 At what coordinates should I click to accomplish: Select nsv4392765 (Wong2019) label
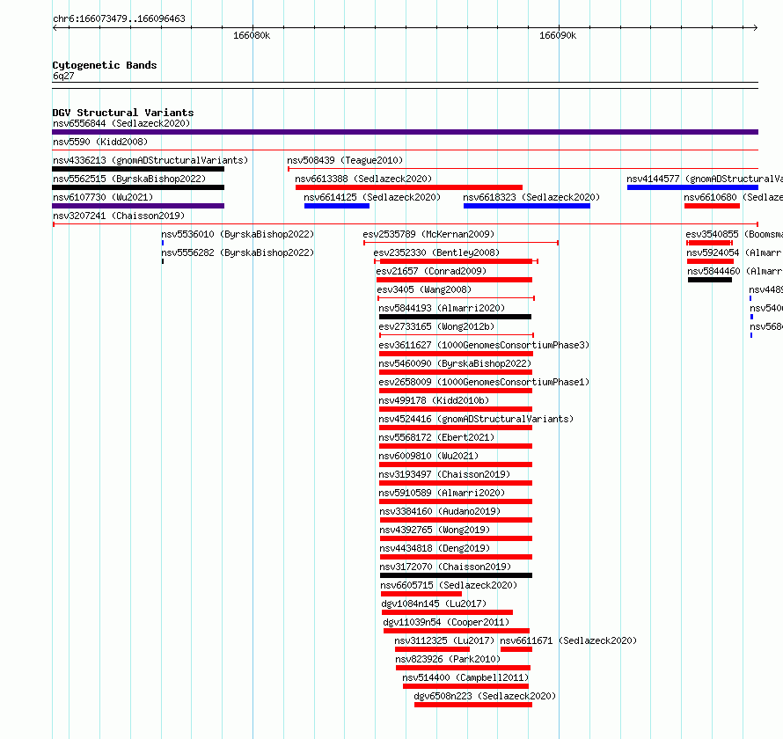(435, 530)
